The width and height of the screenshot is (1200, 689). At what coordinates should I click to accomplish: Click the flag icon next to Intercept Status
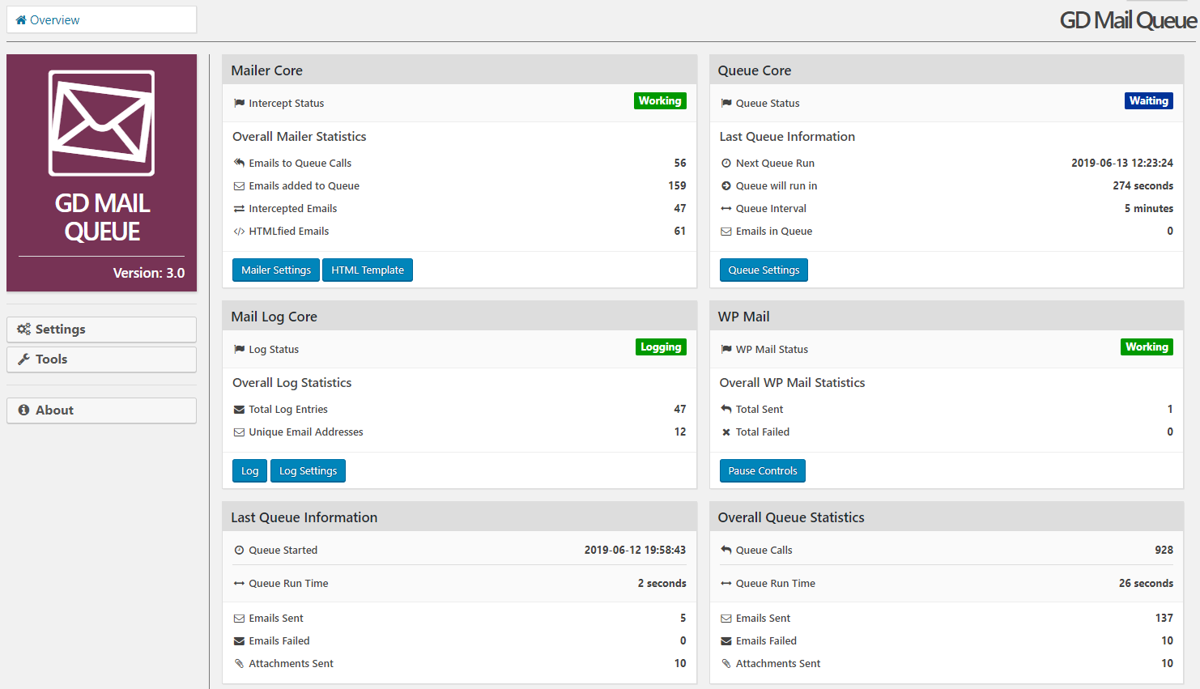coord(240,104)
